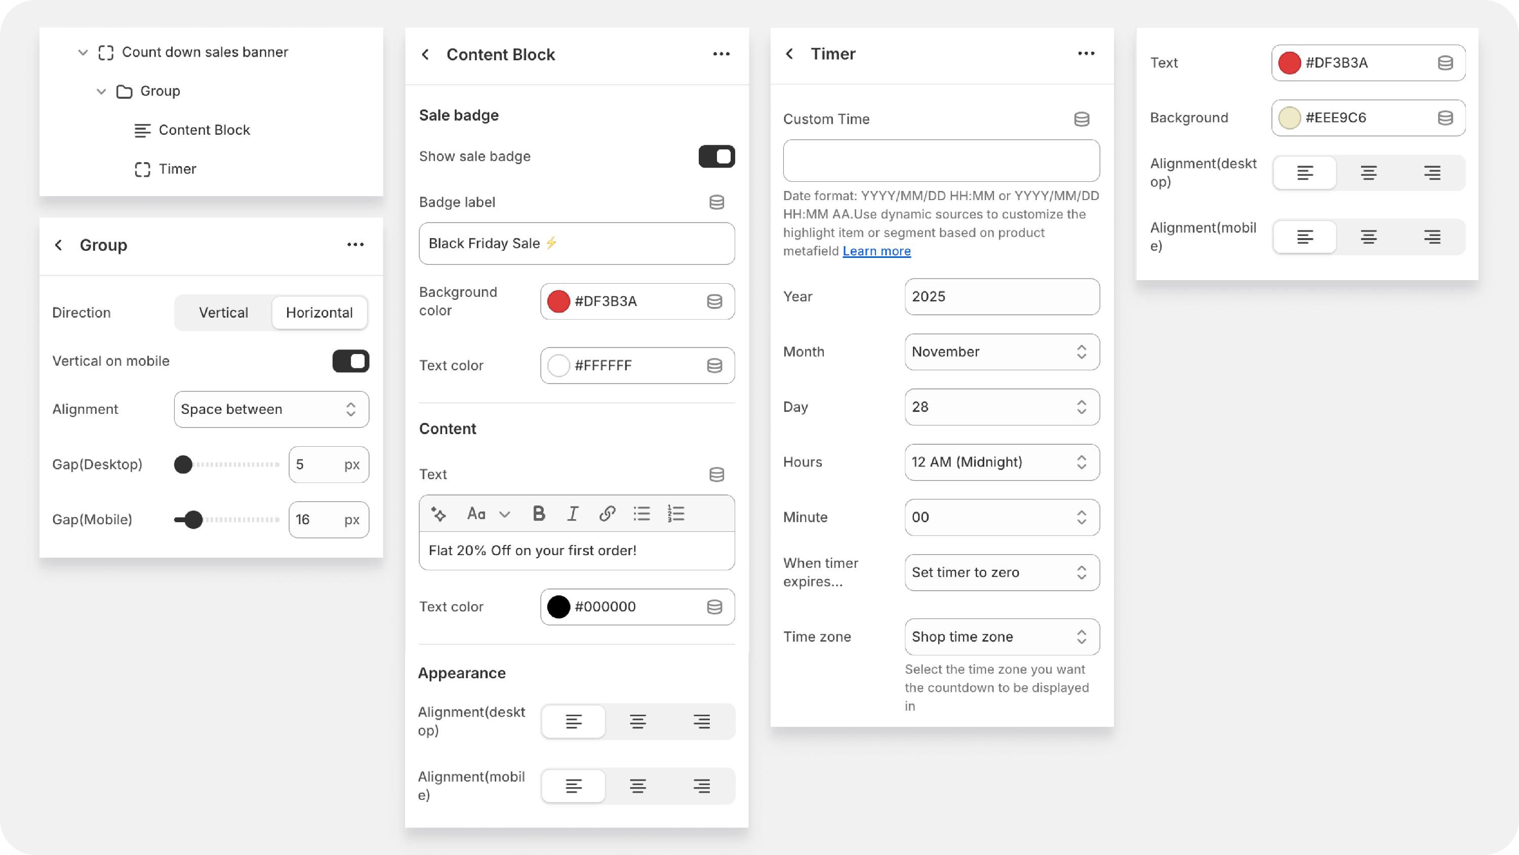The image size is (1519, 855).
Task: Collapse the Count down sales banner tree
Action: pyautogui.click(x=83, y=53)
